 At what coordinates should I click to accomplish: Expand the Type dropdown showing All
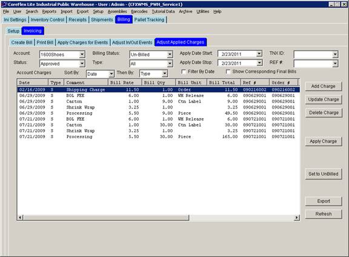(170, 64)
